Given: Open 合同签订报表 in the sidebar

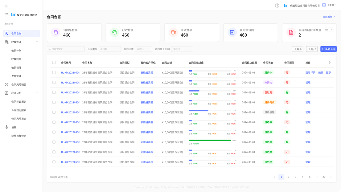Looking at the screenshot, I should click(x=19, y=101).
